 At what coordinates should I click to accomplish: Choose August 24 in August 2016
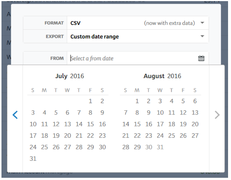click(x=160, y=136)
